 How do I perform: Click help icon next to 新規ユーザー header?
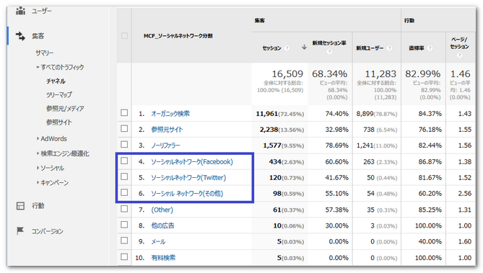[389, 48]
